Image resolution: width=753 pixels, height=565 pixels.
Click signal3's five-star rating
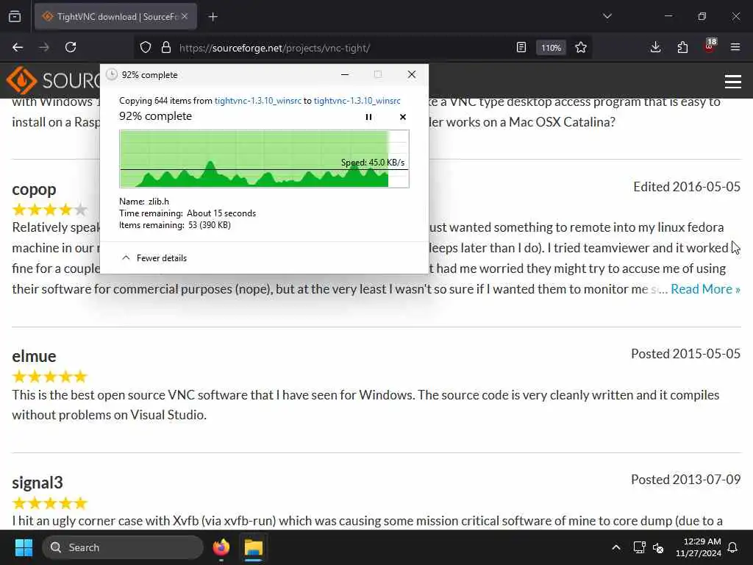coord(50,503)
